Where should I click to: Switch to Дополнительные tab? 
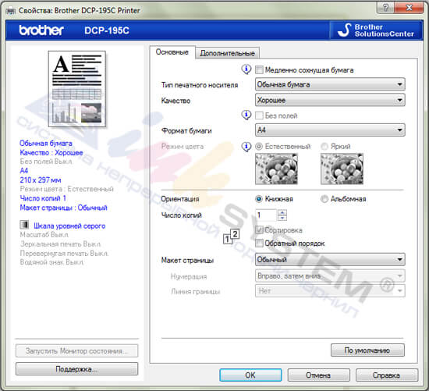click(x=227, y=53)
